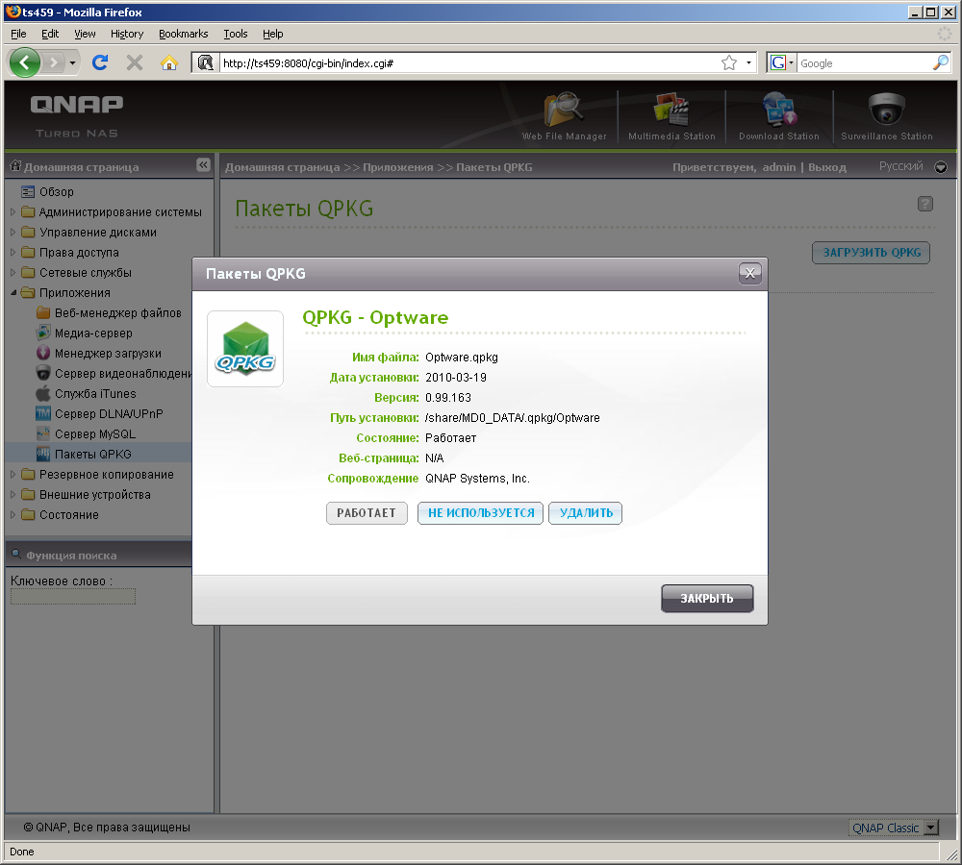Collapse Приложения tree node
962x865 pixels.
pyautogui.click(x=13, y=292)
